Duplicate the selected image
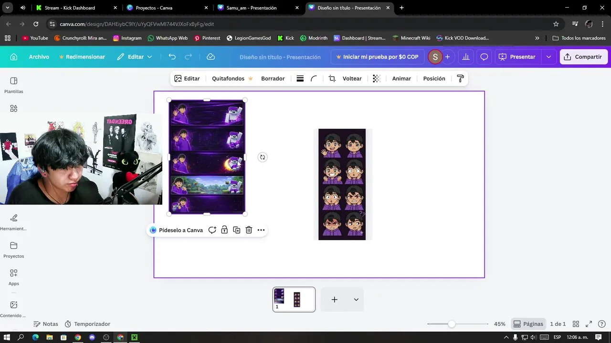This screenshot has height=343, width=611. 237,230
